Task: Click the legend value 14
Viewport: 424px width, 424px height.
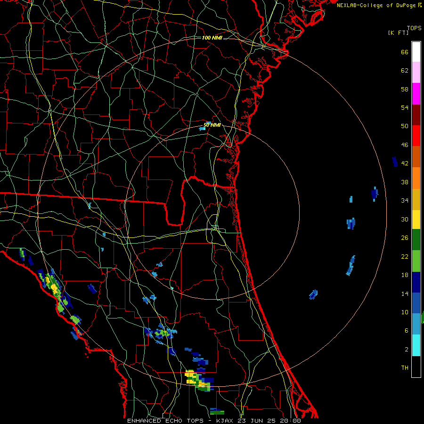Action: [x=405, y=294]
